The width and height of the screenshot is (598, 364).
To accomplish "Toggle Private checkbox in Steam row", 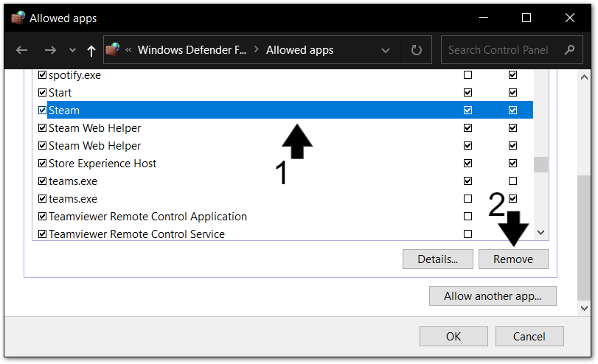I will [x=467, y=110].
